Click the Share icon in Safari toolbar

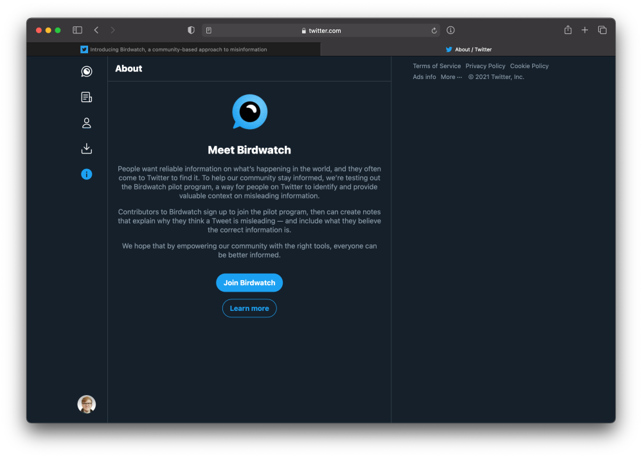click(x=567, y=30)
